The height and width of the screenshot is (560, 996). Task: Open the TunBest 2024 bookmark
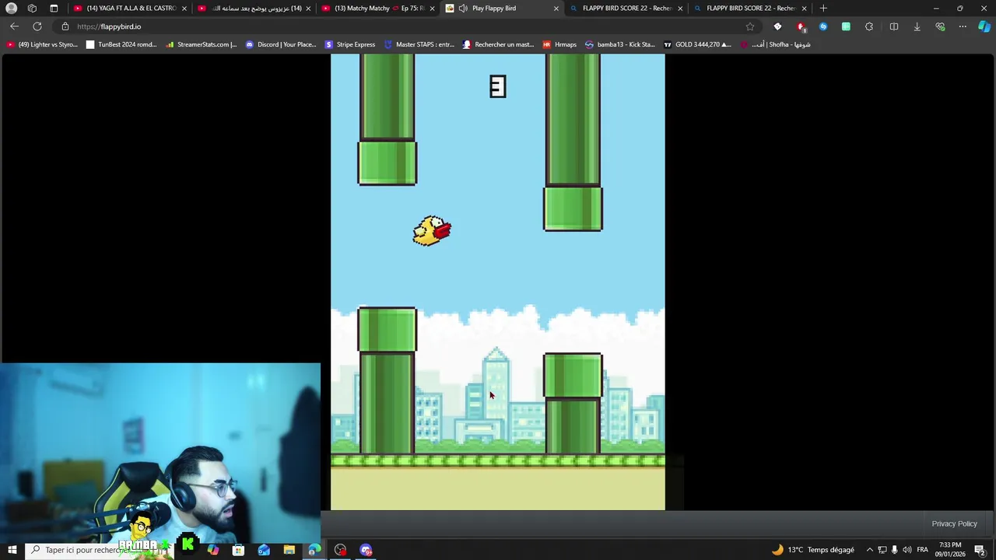[x=121, y=44]
